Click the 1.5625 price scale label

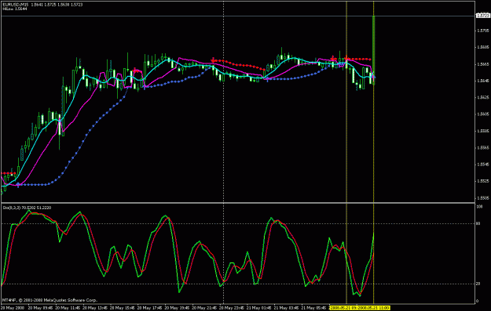pos(482,97)
